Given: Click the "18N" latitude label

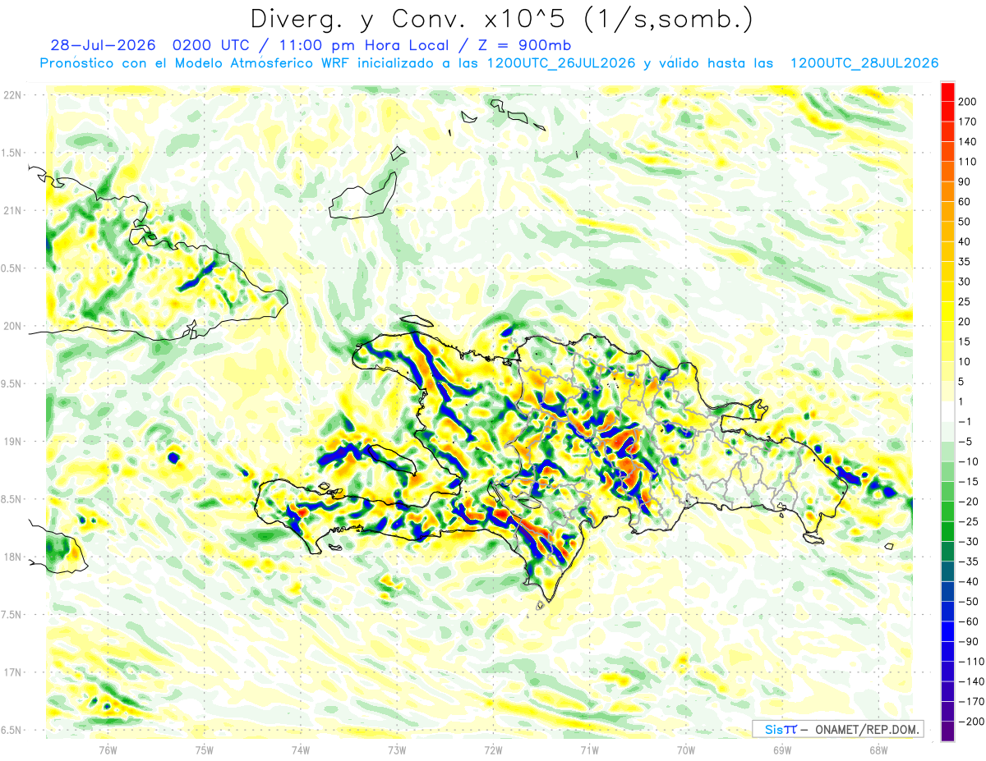Looking at the screenshot, I should (13, 557).
